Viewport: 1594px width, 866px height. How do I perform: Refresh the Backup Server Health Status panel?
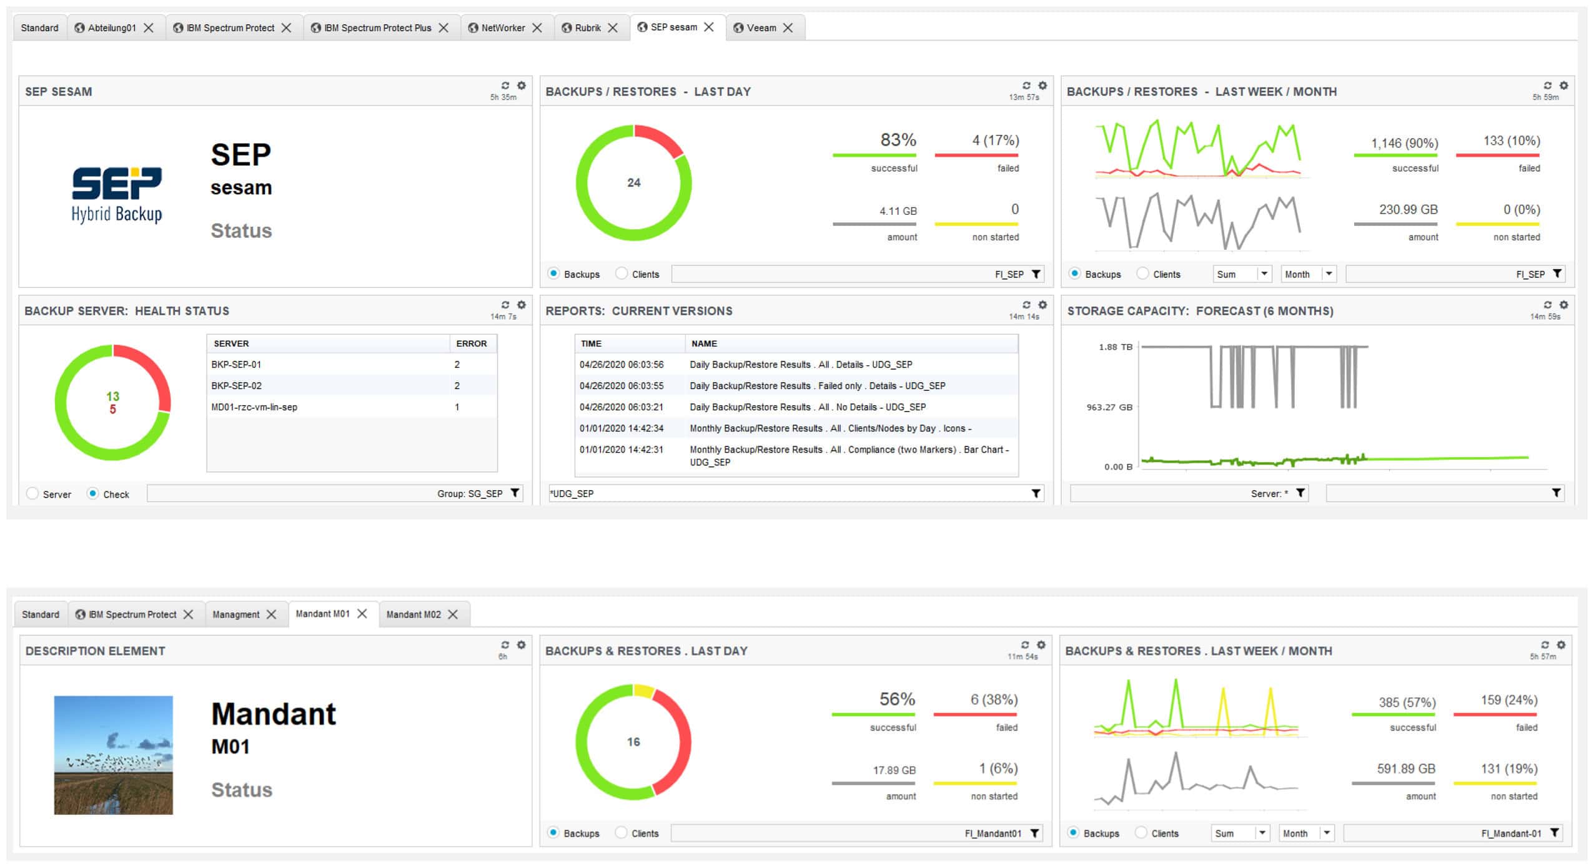505,305
